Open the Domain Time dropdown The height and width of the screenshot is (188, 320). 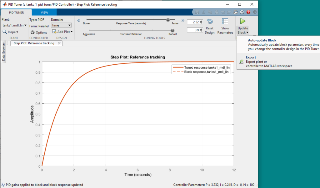click(x=61, y=25)
